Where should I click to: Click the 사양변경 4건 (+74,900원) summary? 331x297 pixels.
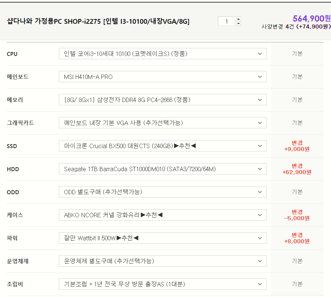point(296,27)
